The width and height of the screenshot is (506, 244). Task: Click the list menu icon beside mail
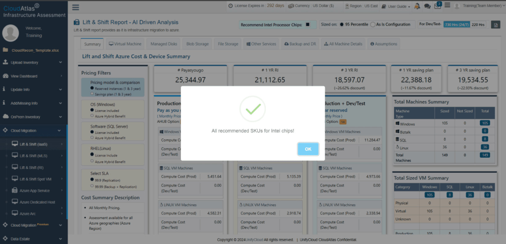pos(447,5)
